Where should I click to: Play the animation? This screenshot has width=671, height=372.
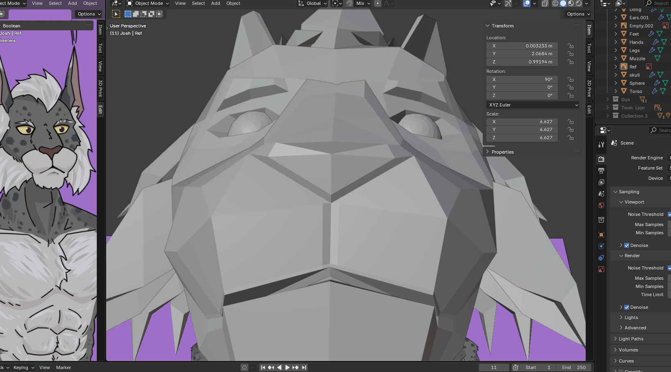click(x=287, y=367)
